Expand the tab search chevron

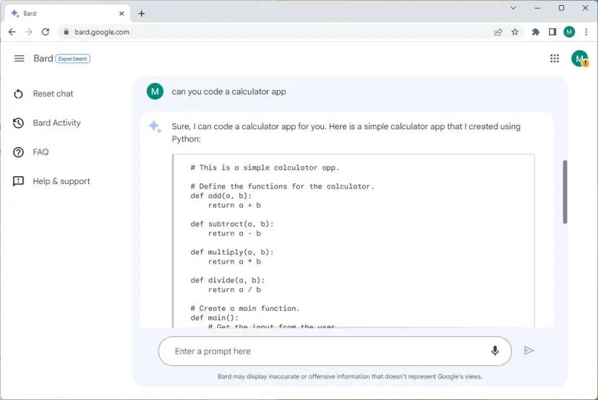click(513, 8)
